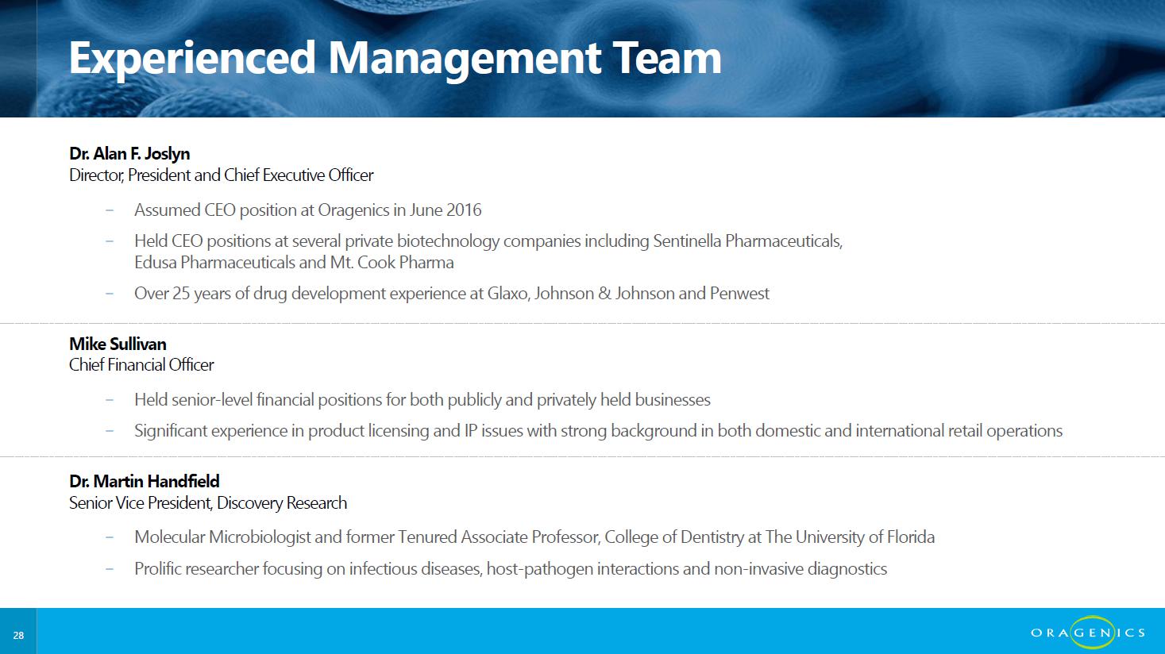The image size is (1165, 654).
Task: Select the 'Held senior-level financial positions' bullet
Action: click(x=422, y=400)
